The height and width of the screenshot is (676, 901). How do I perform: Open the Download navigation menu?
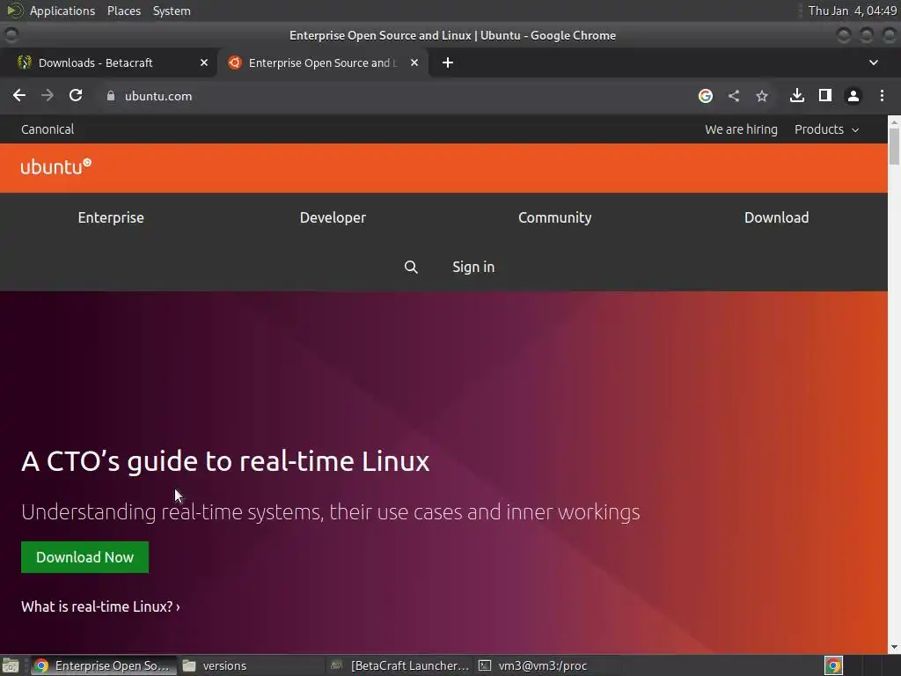[776, 217]
